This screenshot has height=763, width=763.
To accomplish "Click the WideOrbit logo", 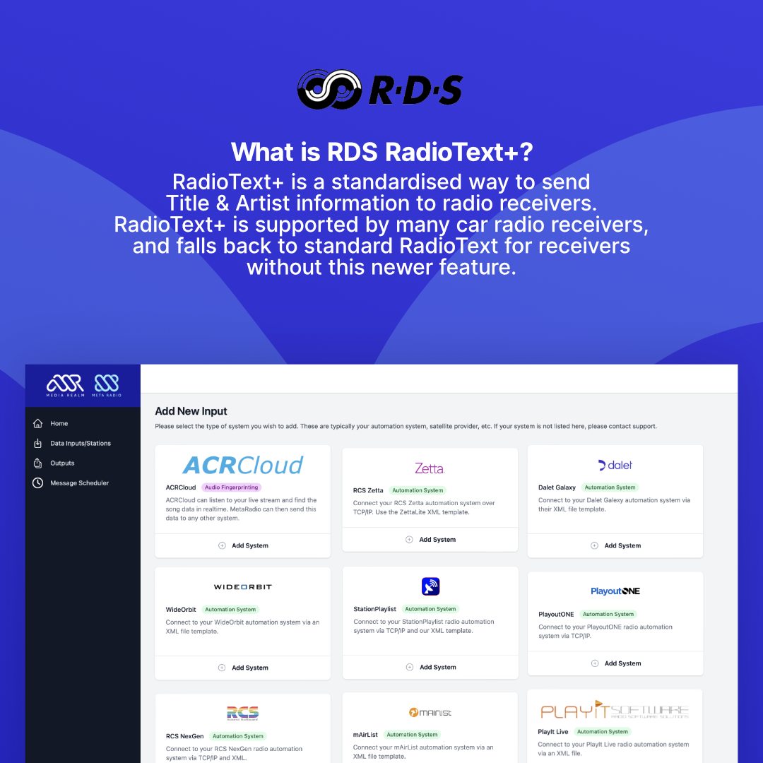I will pos(243,587).
